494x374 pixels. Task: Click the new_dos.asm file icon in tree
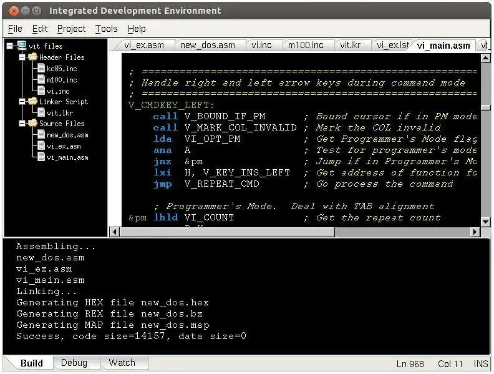41,135
